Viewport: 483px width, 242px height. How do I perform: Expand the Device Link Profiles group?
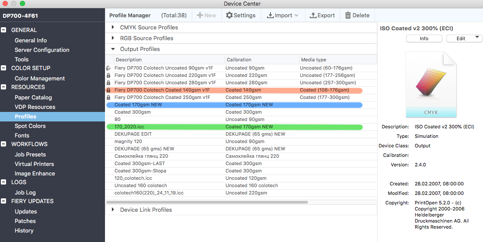pos(113,210)
